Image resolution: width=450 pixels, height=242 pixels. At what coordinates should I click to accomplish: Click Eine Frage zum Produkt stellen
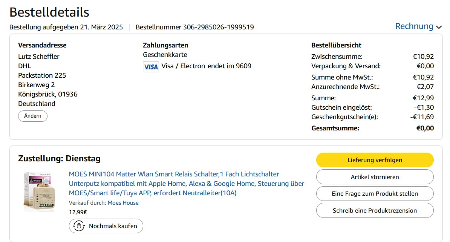click(x=375, y=193)
